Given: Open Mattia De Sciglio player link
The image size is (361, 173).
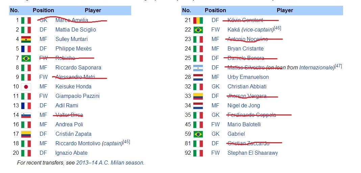Looking at the screenshot, I should point(75,30).
